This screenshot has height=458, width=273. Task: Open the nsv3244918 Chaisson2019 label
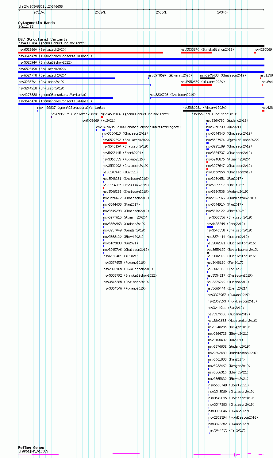coord(41,88)
